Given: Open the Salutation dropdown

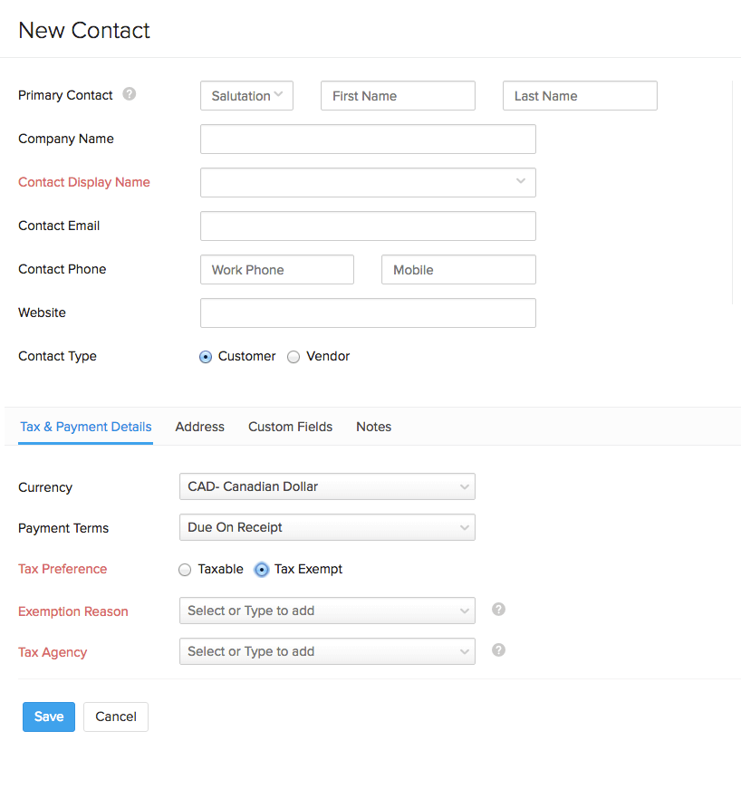Looking at the screenshot, I should tap(246, 95).
